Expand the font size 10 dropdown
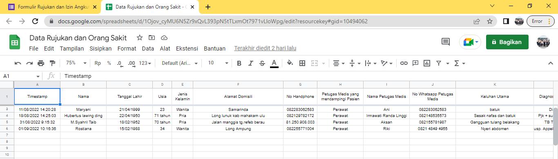Image resolution: width=558 pixels, height=159 pixels. [x=218, y=63]
